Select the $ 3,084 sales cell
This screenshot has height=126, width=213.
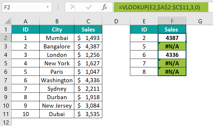[88, 105]
